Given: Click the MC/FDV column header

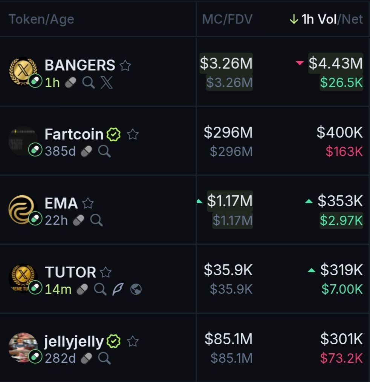Looking at the screenshot, I should [x=227, y=19].
